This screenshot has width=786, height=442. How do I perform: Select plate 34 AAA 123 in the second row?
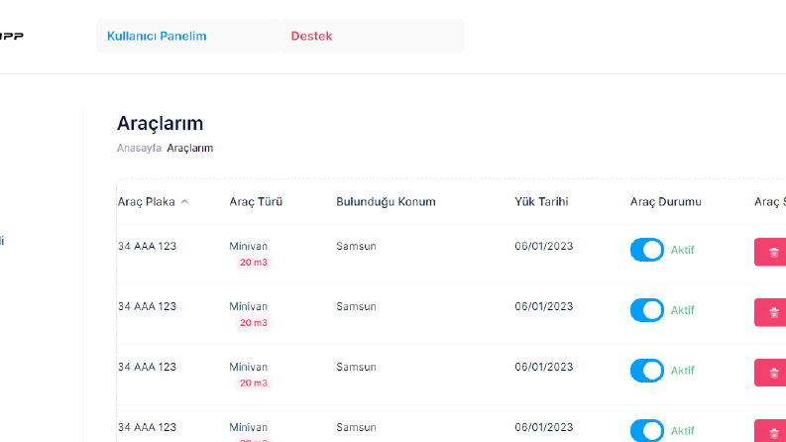pyautogui.click(x=147, y=306)
